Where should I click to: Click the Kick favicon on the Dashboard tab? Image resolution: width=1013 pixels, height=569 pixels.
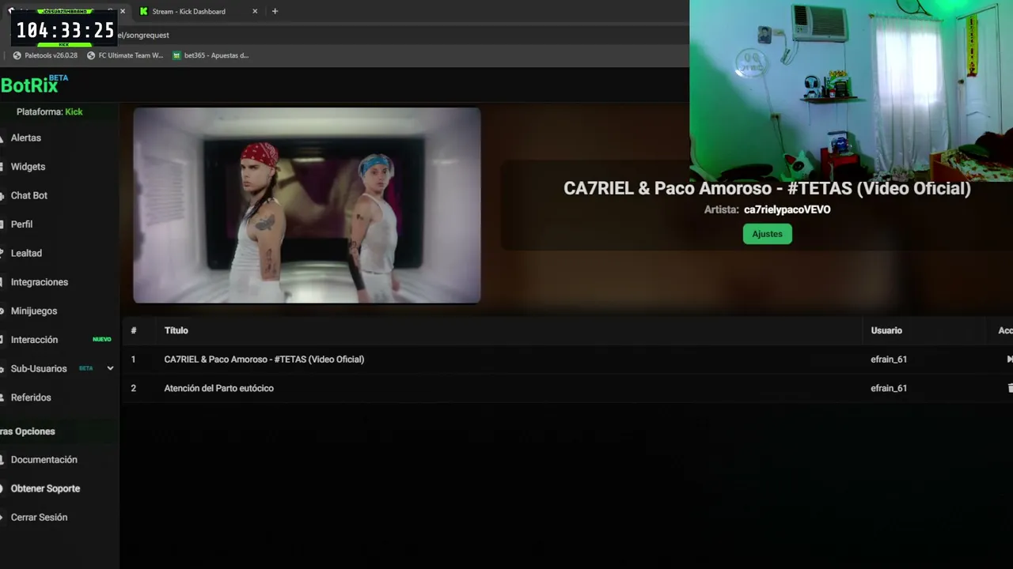[143, 11]
